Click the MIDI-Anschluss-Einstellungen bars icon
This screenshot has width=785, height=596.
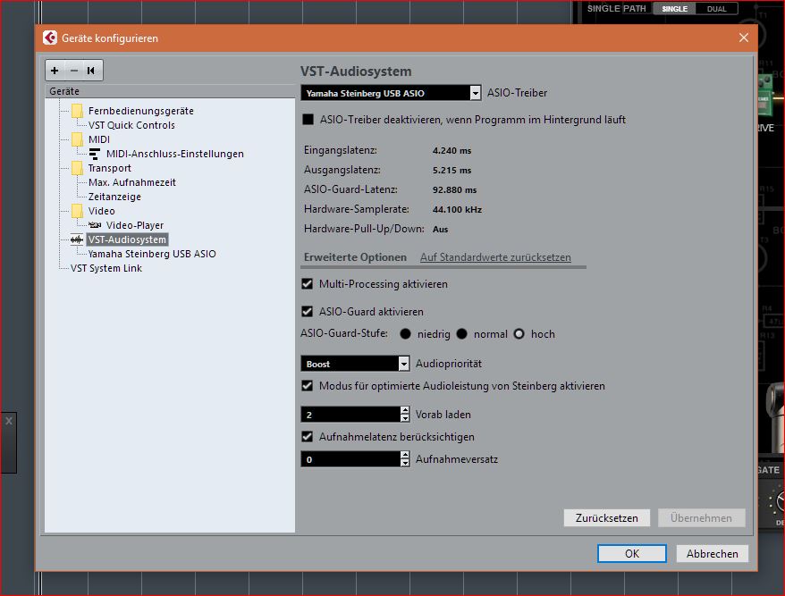95,154
